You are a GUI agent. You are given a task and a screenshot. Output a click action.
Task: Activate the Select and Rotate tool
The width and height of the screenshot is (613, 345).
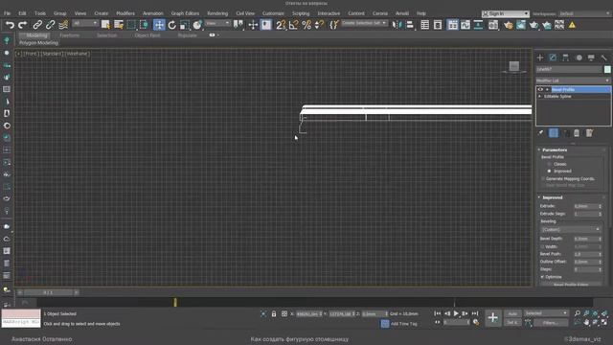[x=172, y=25]
